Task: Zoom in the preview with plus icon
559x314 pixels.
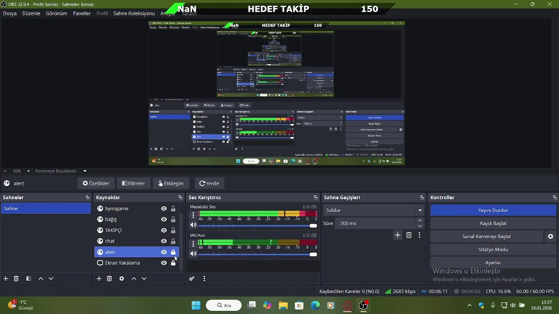Action: click(28, 171)
